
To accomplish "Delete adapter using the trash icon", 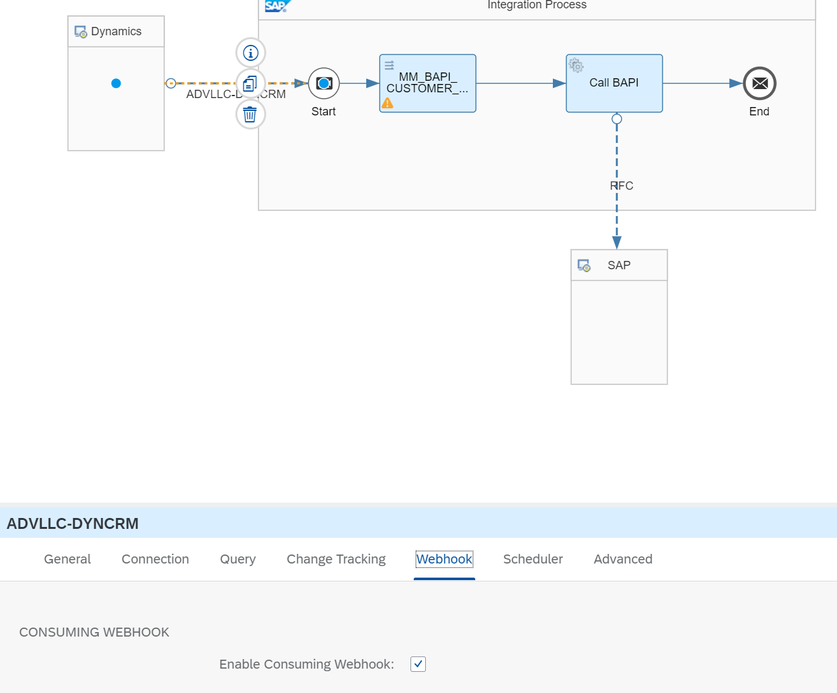I will click(x=251, y=114).
